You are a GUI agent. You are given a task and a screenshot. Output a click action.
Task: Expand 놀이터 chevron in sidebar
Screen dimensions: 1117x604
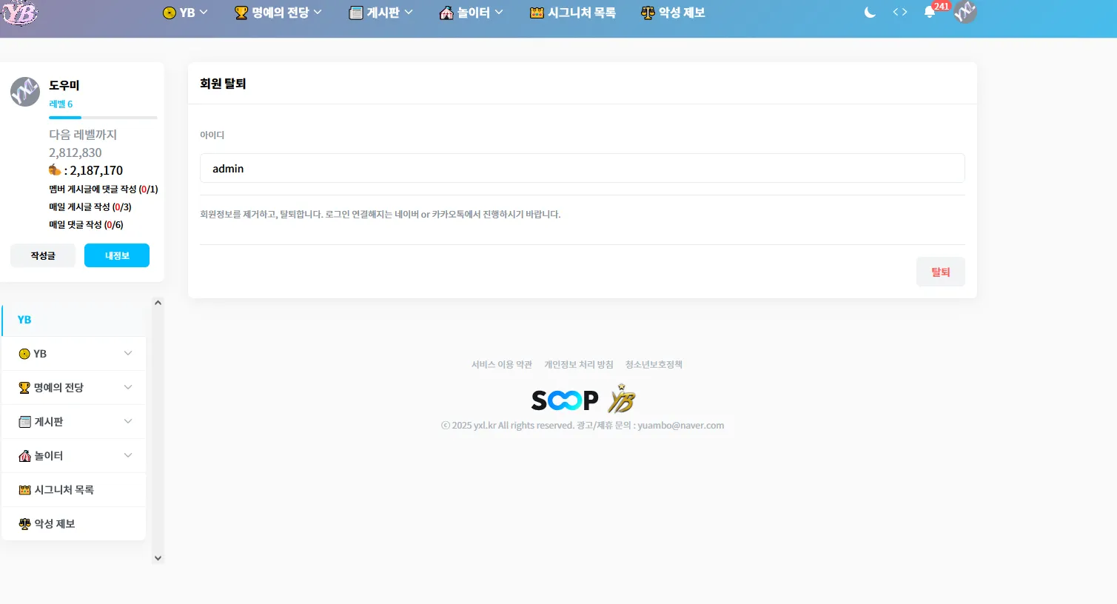click(x=128, y=456)
